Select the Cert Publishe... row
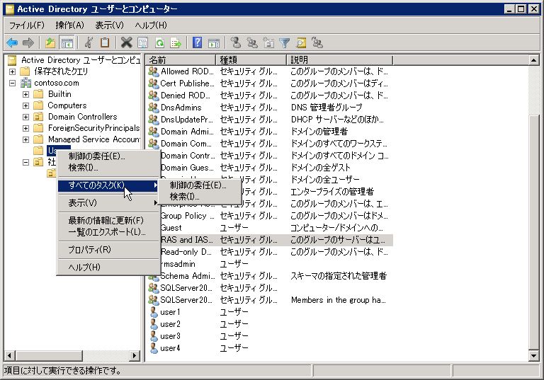This screenshot has width=544, height=380. (x=271, y=84)
